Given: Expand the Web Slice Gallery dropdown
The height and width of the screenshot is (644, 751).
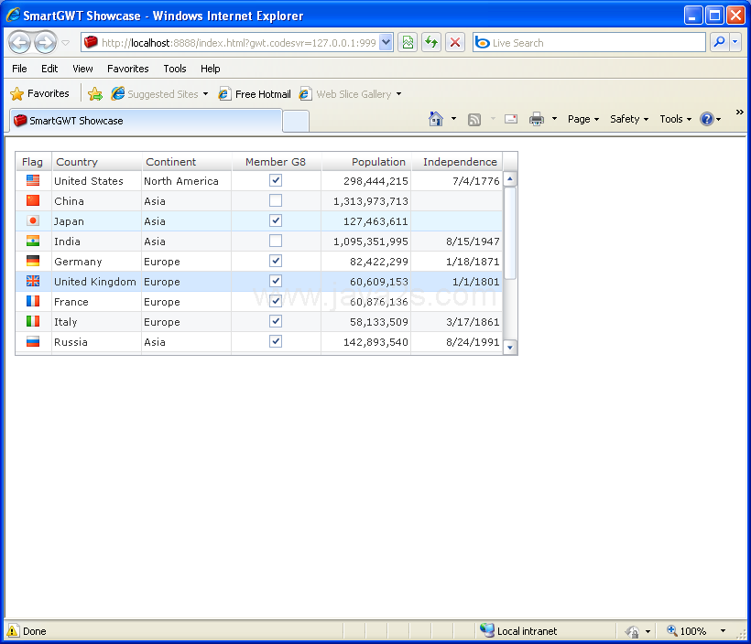Looking at the screenshot, I should [x=398, y=94].
